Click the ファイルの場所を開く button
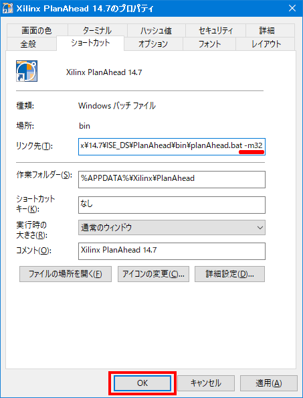The height and width of the screenshot is (398, 303). [66, 274]
